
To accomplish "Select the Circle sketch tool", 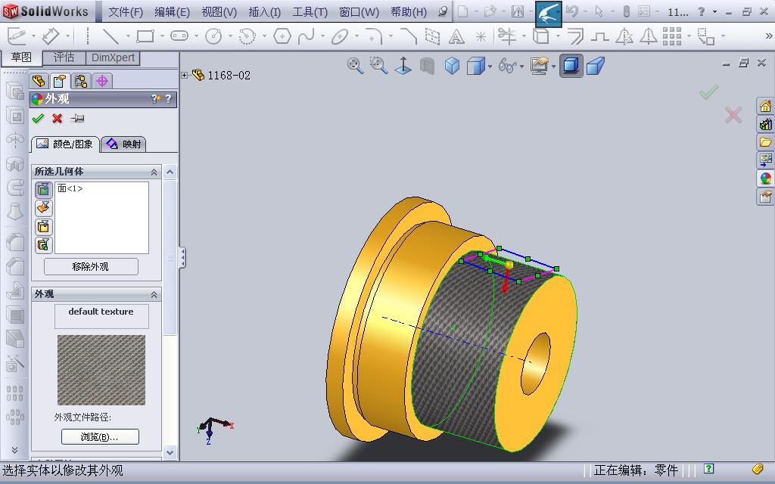I will 213,36.
